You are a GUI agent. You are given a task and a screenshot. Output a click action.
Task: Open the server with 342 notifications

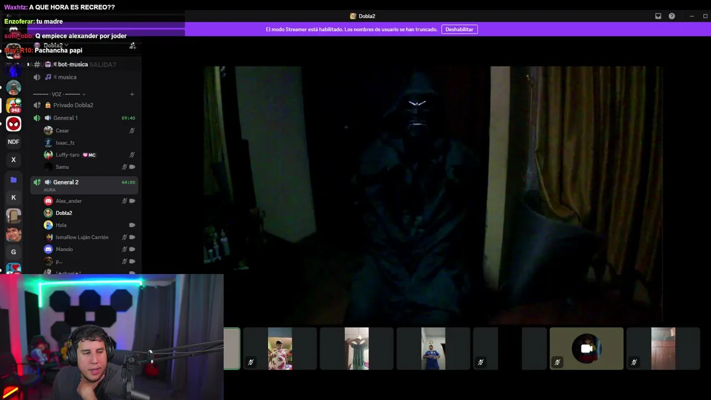tap(13, 105)
